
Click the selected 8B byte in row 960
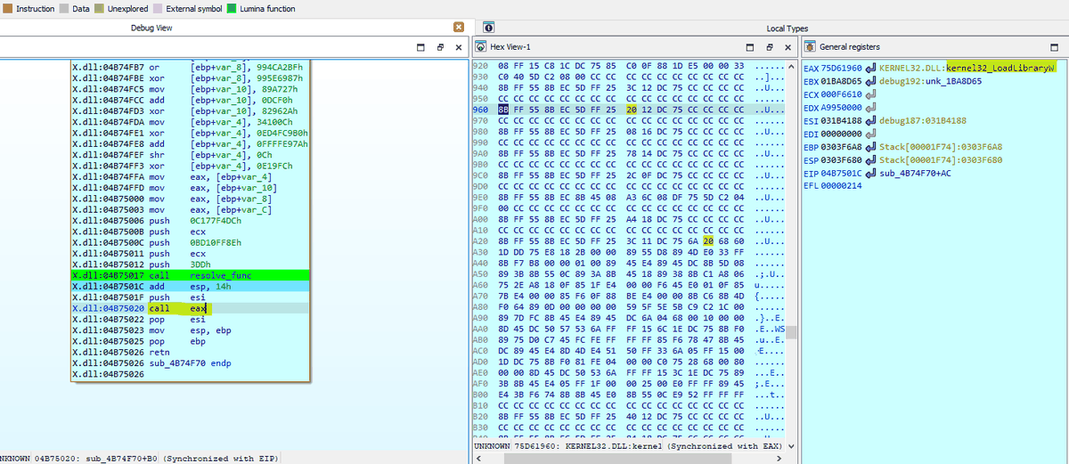504,108
